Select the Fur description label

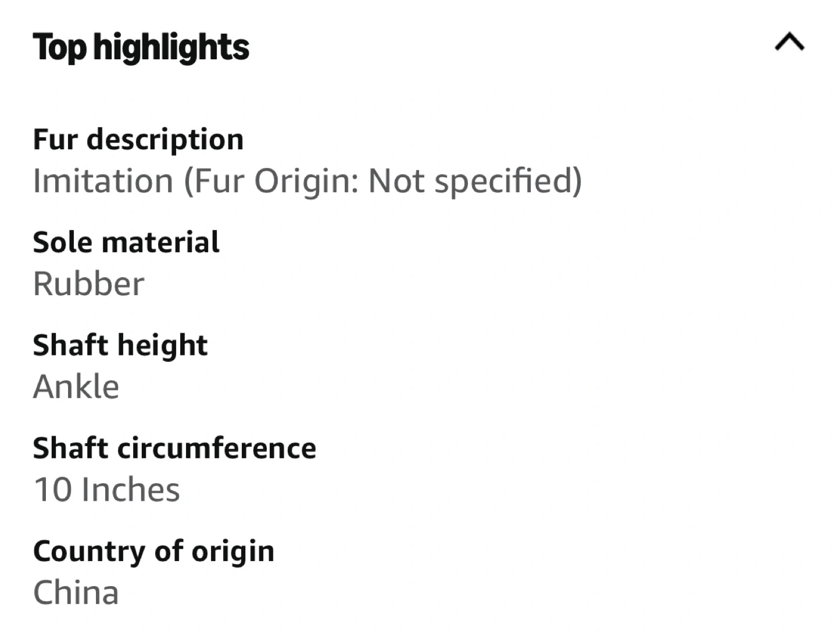click(x=138, y=140)
